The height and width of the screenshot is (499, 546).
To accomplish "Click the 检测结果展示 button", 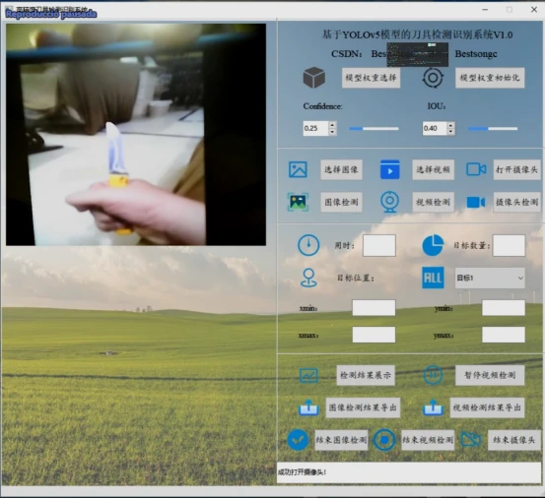I will [366, 375].
